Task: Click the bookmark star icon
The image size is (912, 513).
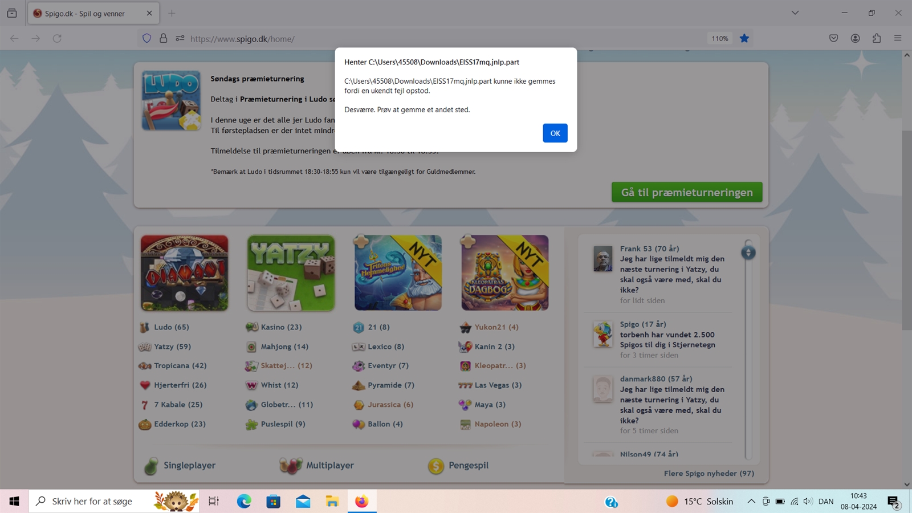Action: 744,39
